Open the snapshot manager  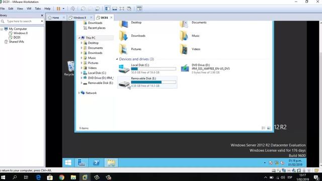97,9
